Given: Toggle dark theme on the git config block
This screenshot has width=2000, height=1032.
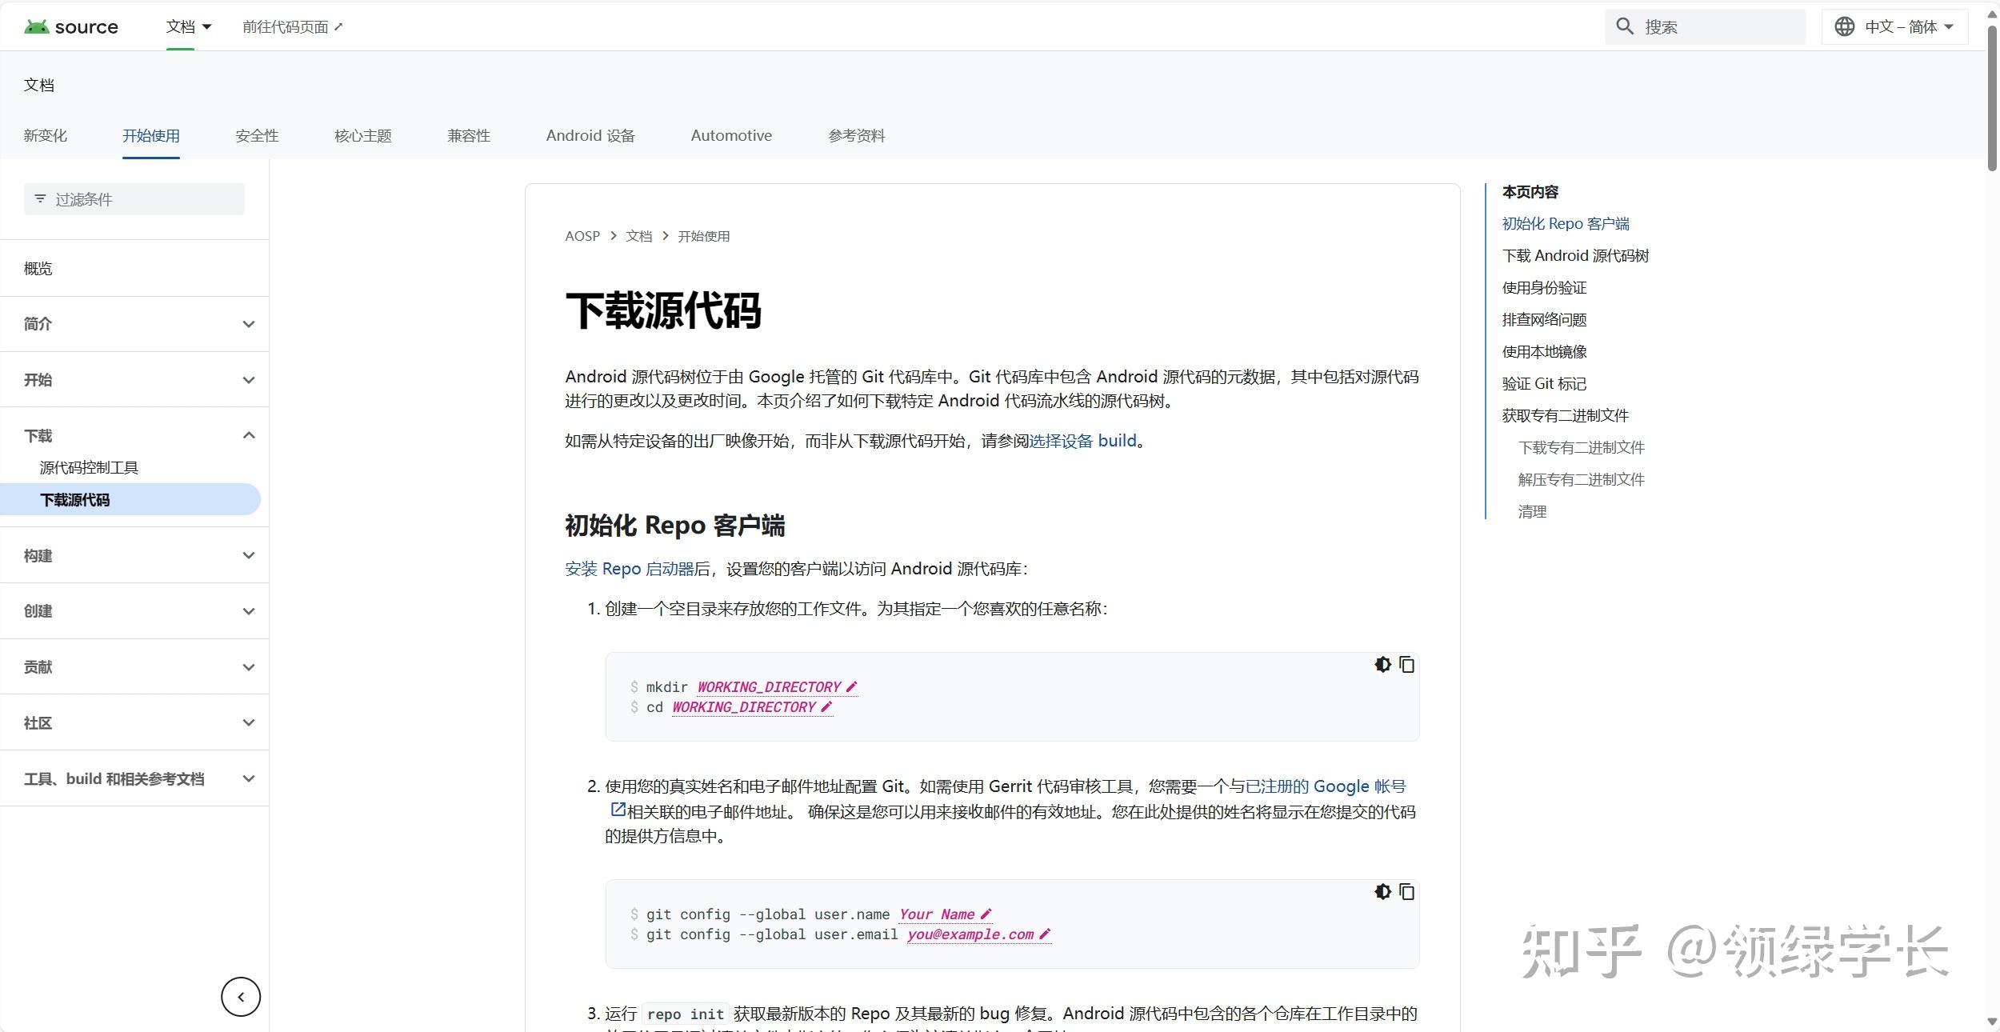Looking at the screenshot, I should [x=1382, y=892].
